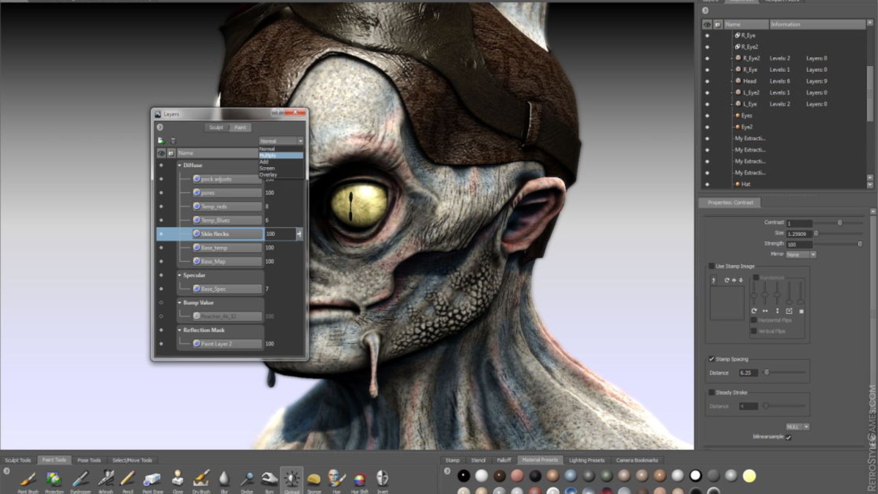Image resolution: width=878 pixels, height=494 pixels.
Task: Choose the Hue Shift tool
Action: [x=359, y=479]
